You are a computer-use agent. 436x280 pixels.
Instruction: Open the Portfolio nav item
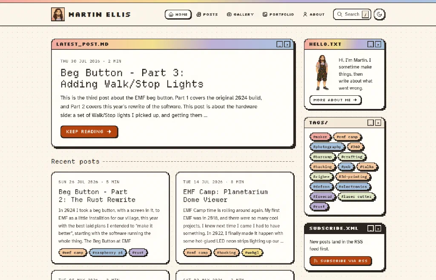pos(278,14)
